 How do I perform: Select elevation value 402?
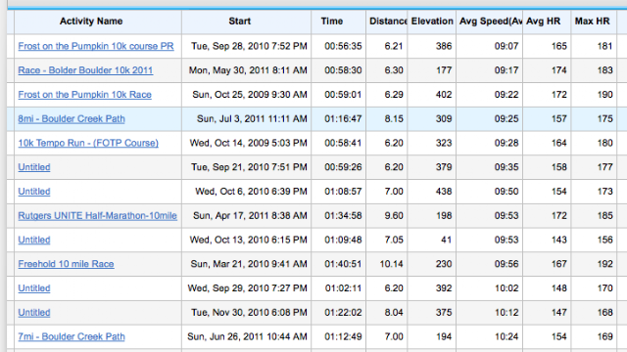pos(444,95)
